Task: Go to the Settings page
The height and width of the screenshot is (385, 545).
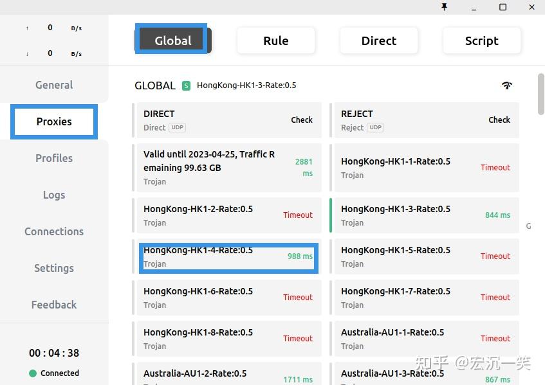Action: [x=54, y=268]
